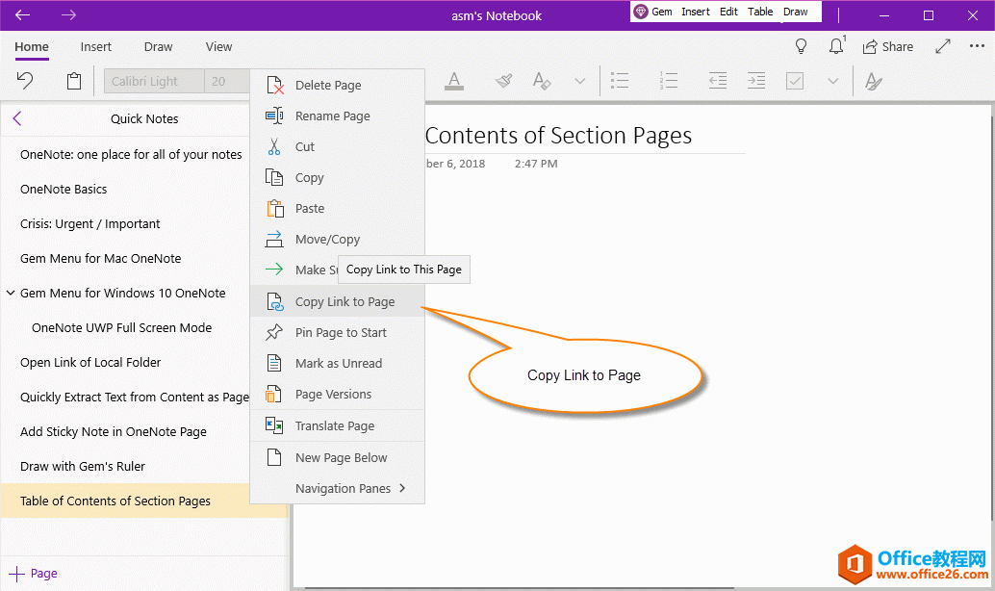Screen dimensions: 995x591
Task: Click the Share button
Action: [888, 46]
